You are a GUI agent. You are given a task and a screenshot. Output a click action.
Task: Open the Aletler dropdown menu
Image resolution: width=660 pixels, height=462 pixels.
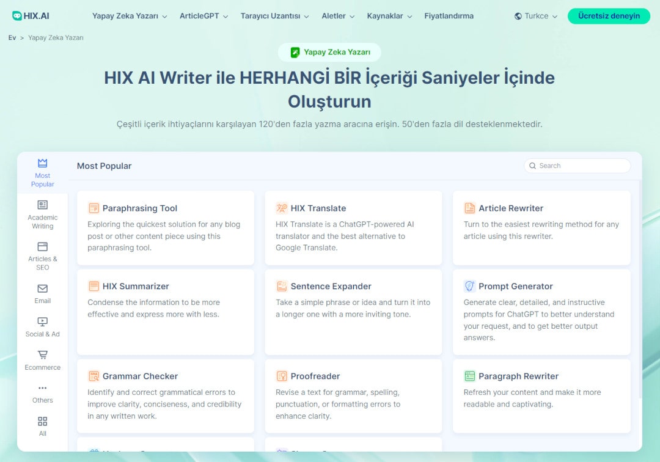pos(338,16)
